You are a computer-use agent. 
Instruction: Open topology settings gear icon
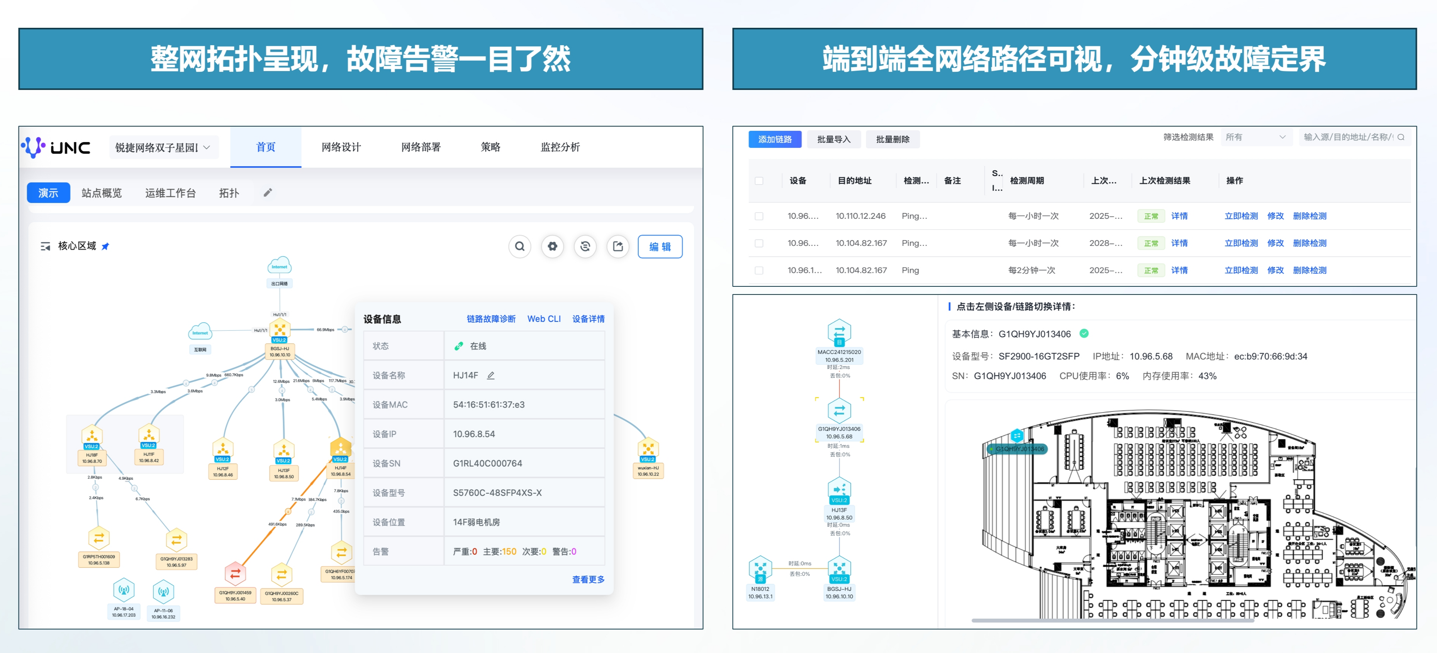552,247
